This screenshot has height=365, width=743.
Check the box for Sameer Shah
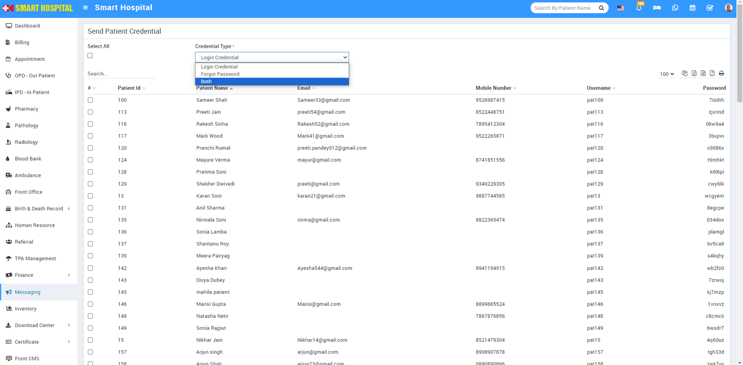pyautogui.click(x=91, y=100)
